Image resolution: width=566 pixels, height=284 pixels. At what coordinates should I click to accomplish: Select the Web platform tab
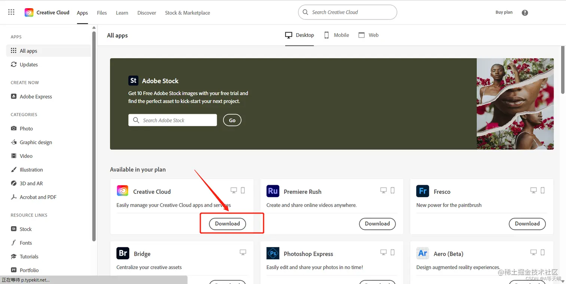tap(368, 35)
